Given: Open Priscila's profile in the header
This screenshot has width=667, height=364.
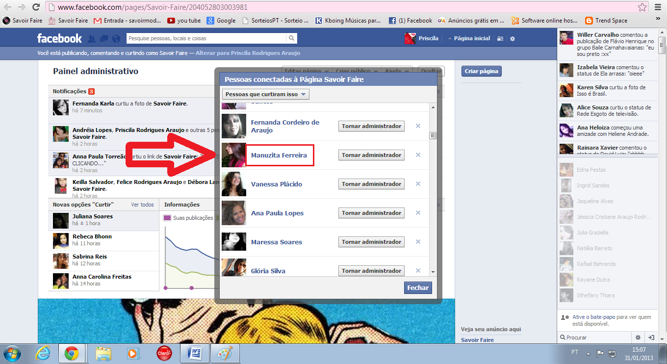Looking at the screenshot, I should pyautogui.click(x=422, y=38).
